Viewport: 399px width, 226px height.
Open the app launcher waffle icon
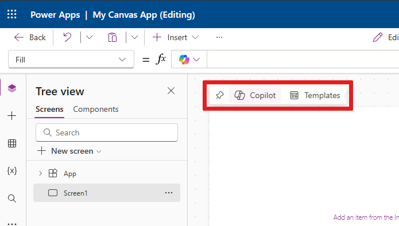click(11, 14)
